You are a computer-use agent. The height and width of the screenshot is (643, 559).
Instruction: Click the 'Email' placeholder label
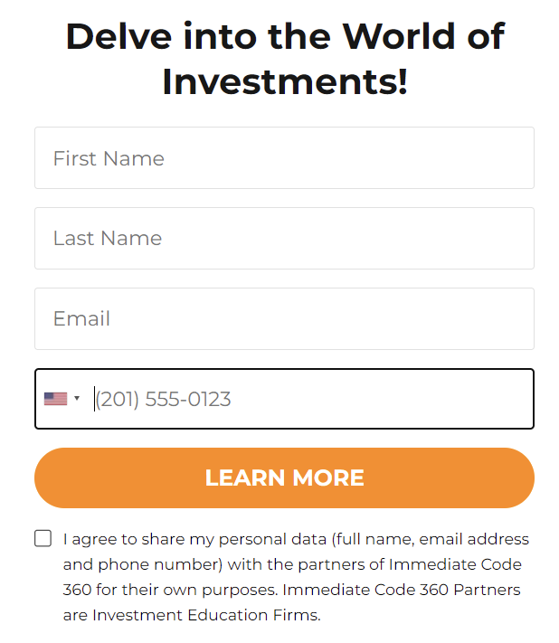pyautogui.click(x=81, y=318)
